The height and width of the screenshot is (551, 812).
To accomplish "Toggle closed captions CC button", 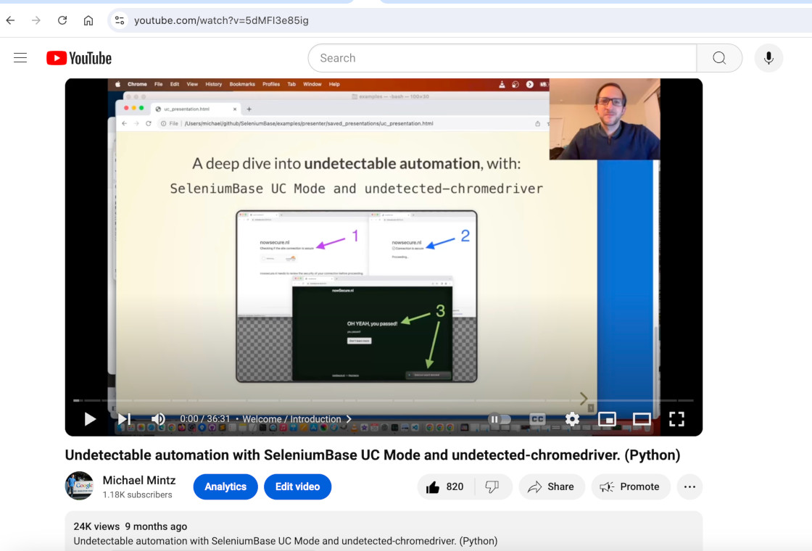I will coord(537,418).
